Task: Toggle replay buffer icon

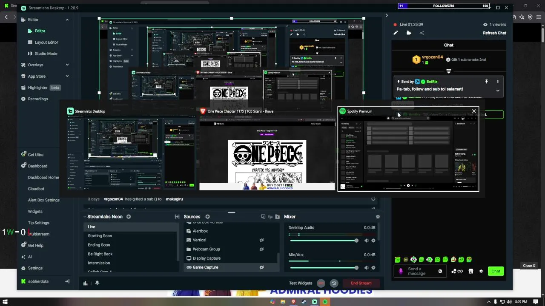Action: point(334,283)
